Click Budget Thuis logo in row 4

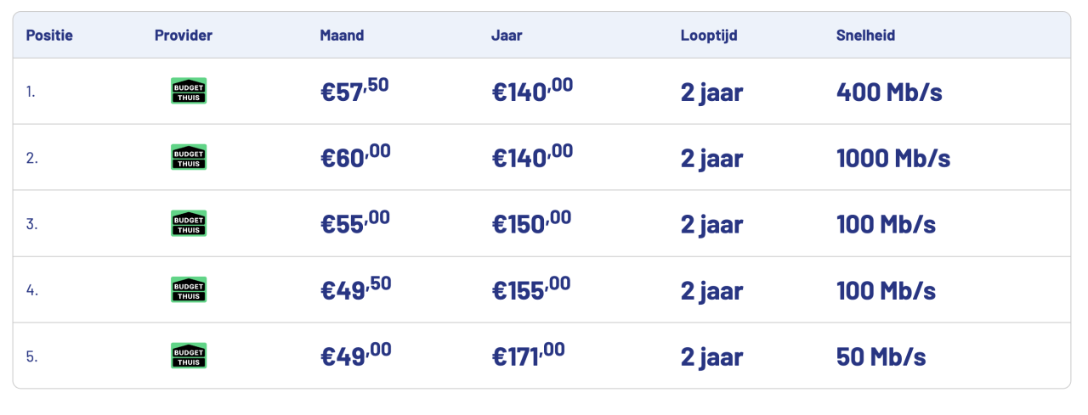[189, 289]
